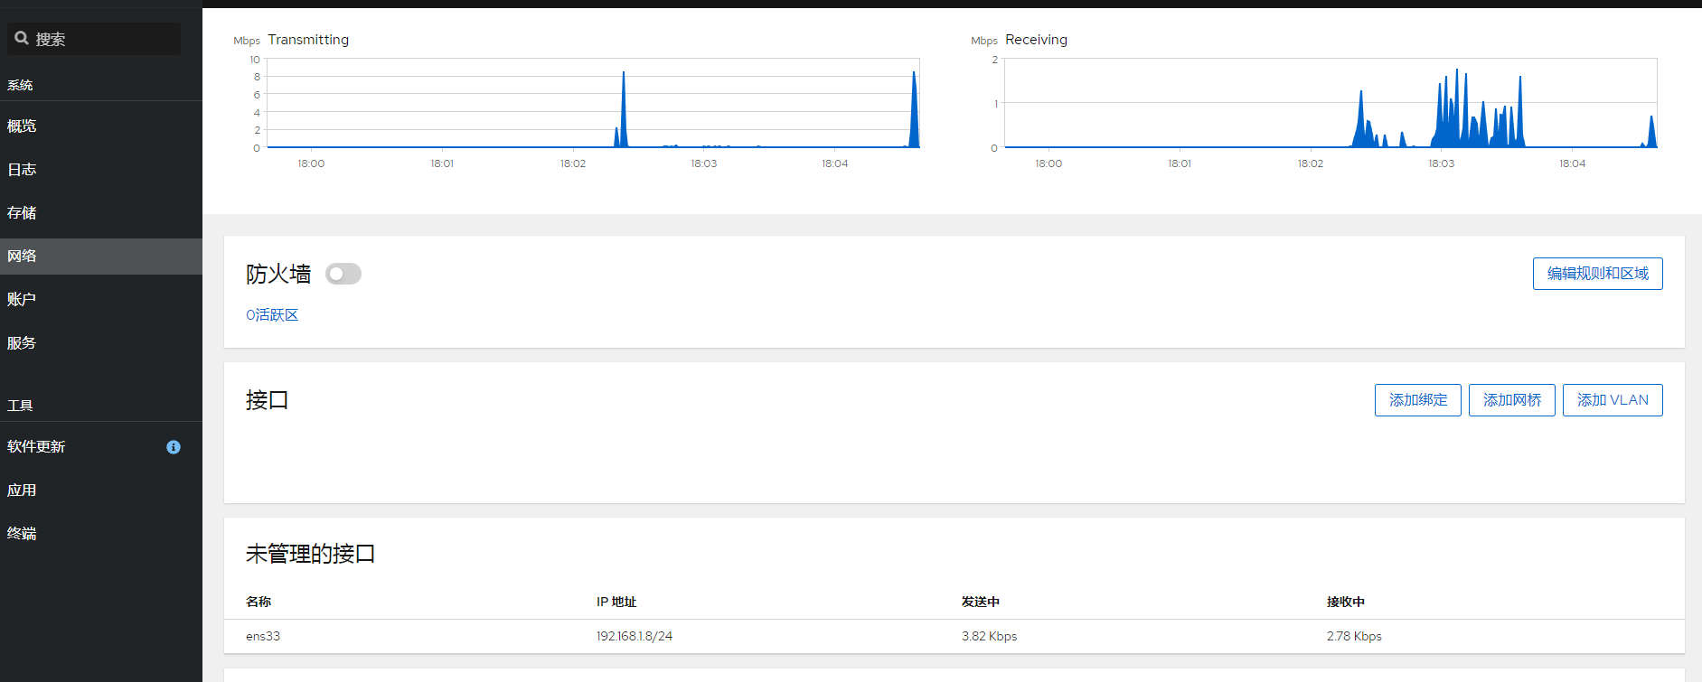Select the ens33 interface row

click(954, 636)
